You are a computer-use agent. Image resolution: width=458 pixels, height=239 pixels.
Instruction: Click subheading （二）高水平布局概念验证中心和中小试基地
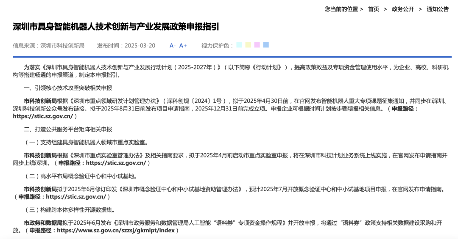pyautogui.click(x=81, y=176)
